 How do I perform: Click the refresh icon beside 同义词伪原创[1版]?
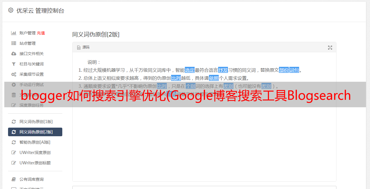[x=13, y=122]
